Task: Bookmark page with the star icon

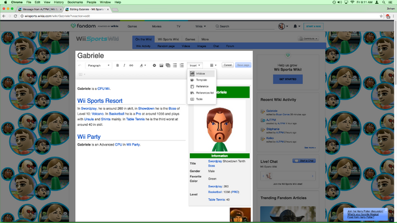Action: (x=381, y=16)
